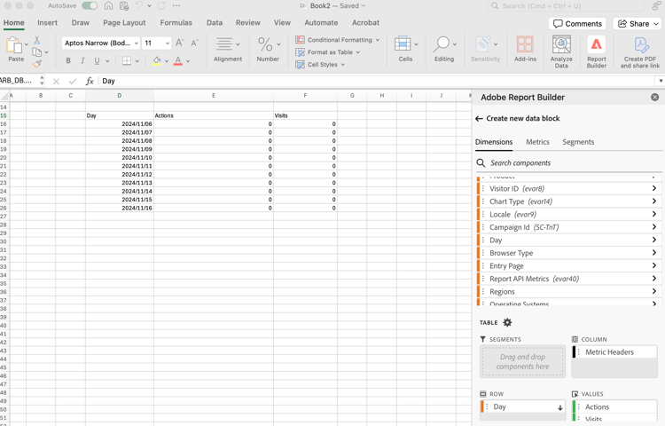Click the Sensitivity icon
The height and width of the screenshot is (426, 665).
[483, 44]
